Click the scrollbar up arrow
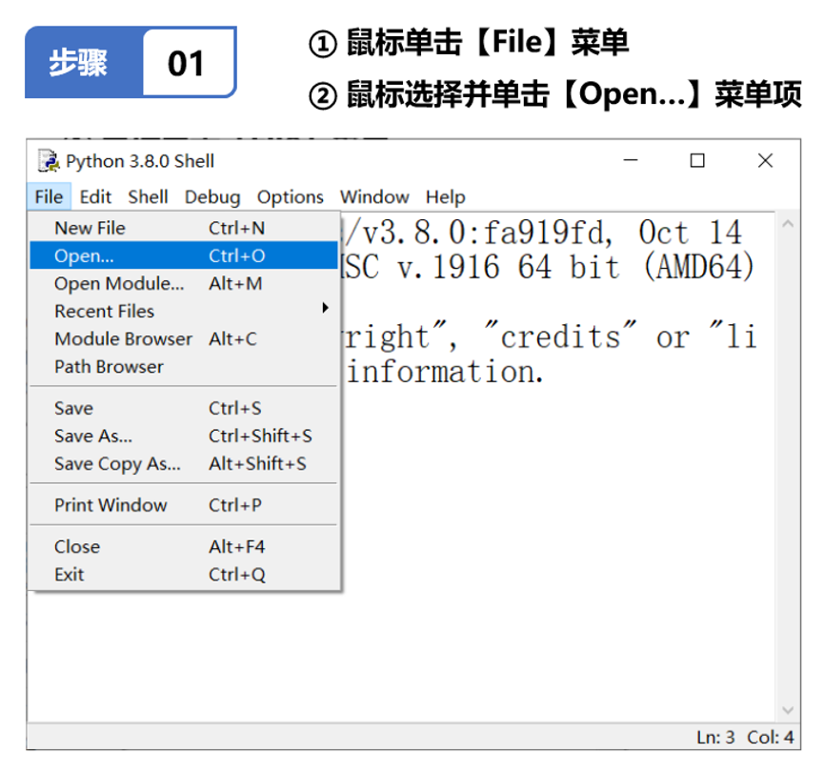The image size is (824, 773). point(787,224)
